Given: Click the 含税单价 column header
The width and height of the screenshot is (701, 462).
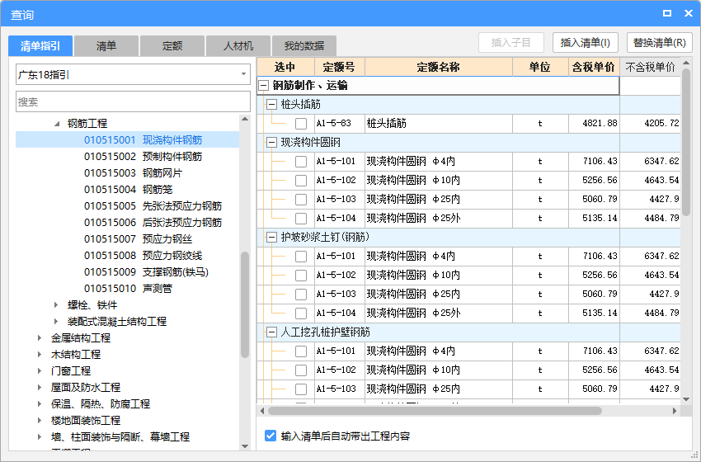Looking at the screenshot, I should point(594,67).
